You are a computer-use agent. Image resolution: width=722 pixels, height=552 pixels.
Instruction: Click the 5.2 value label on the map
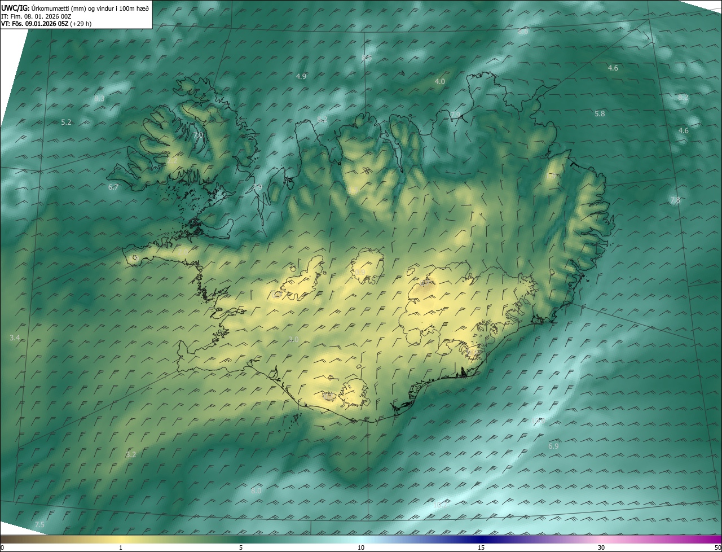click(66, 122)
